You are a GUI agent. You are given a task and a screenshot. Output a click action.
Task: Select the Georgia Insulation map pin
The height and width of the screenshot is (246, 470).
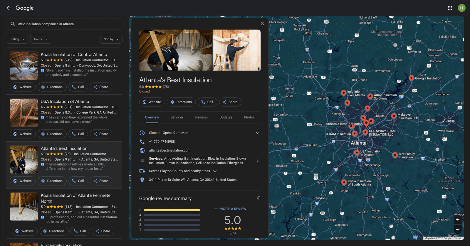click(412, 78)
